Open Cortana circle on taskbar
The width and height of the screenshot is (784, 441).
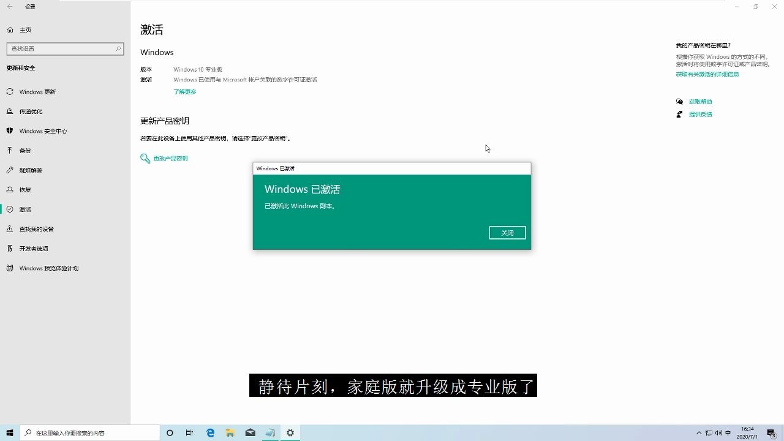pyautogui.click(x=170, y=433)
